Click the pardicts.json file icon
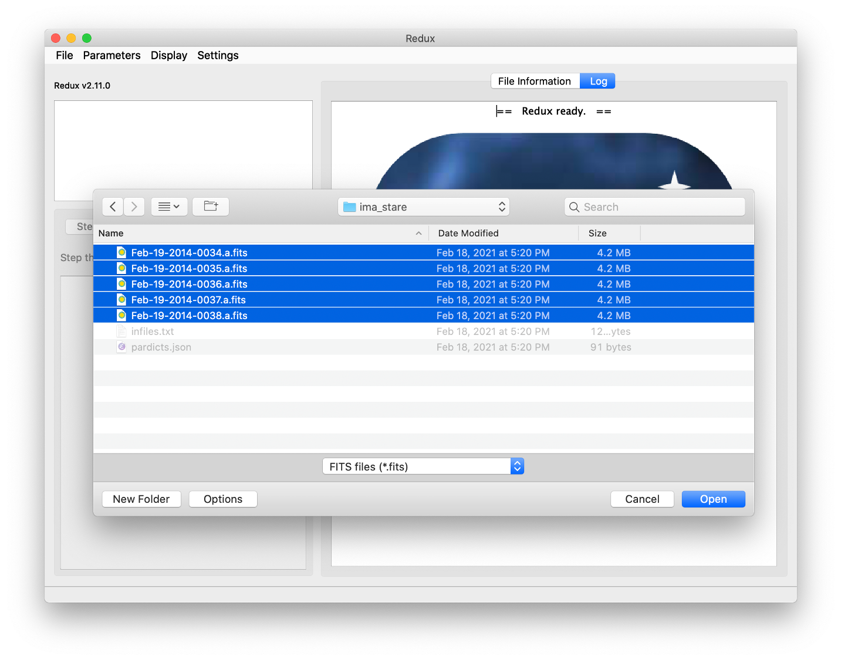841x660 pixels. [x=121, y=347]
